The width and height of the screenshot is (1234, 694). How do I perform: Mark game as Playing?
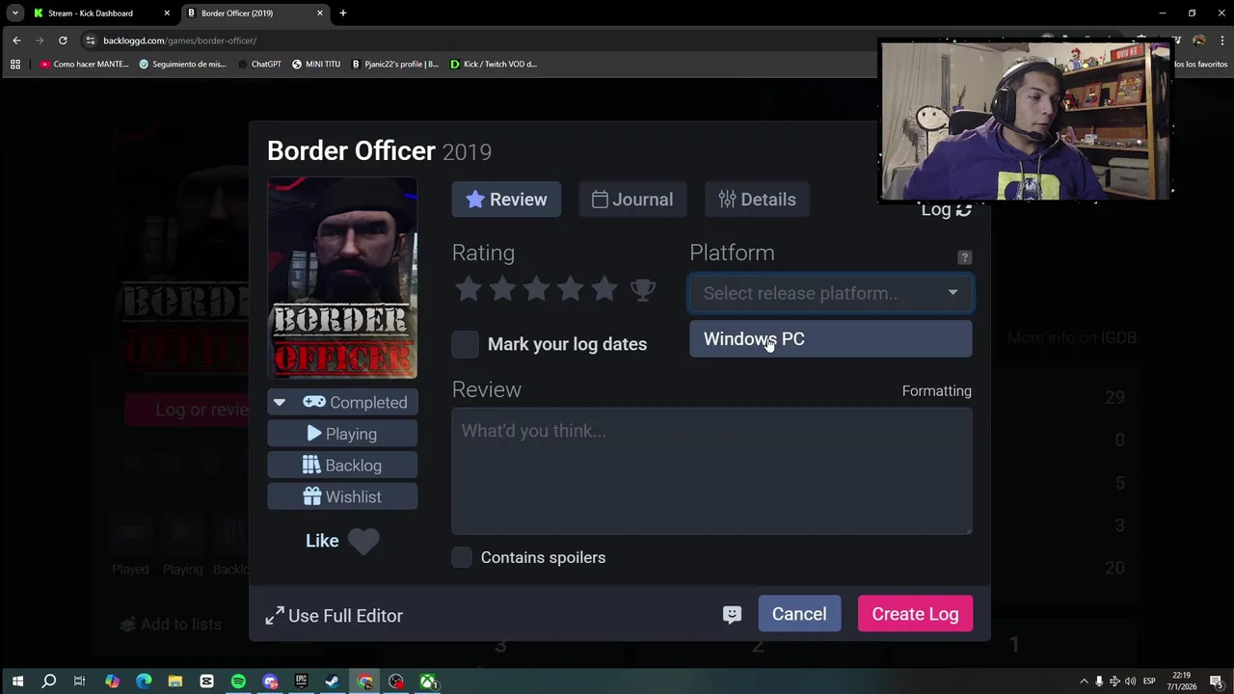[x=342, y=434]
